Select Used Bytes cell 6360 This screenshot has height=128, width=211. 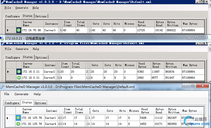tap(144, 72)
